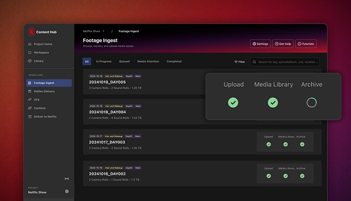Click the Project Home house icon

(30, 44)
